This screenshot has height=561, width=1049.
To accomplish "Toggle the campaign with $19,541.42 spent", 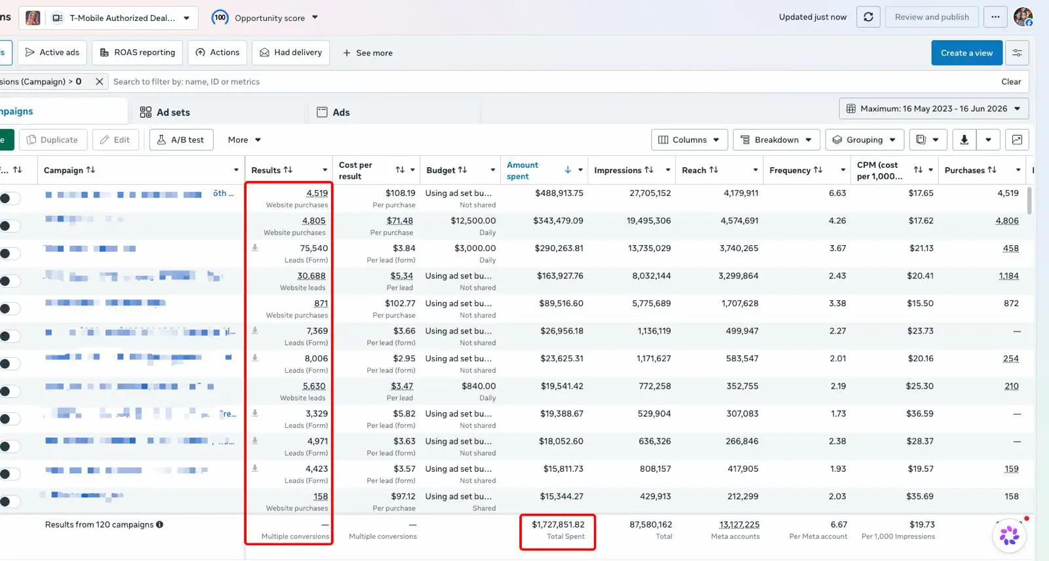I will pos(10,391).
